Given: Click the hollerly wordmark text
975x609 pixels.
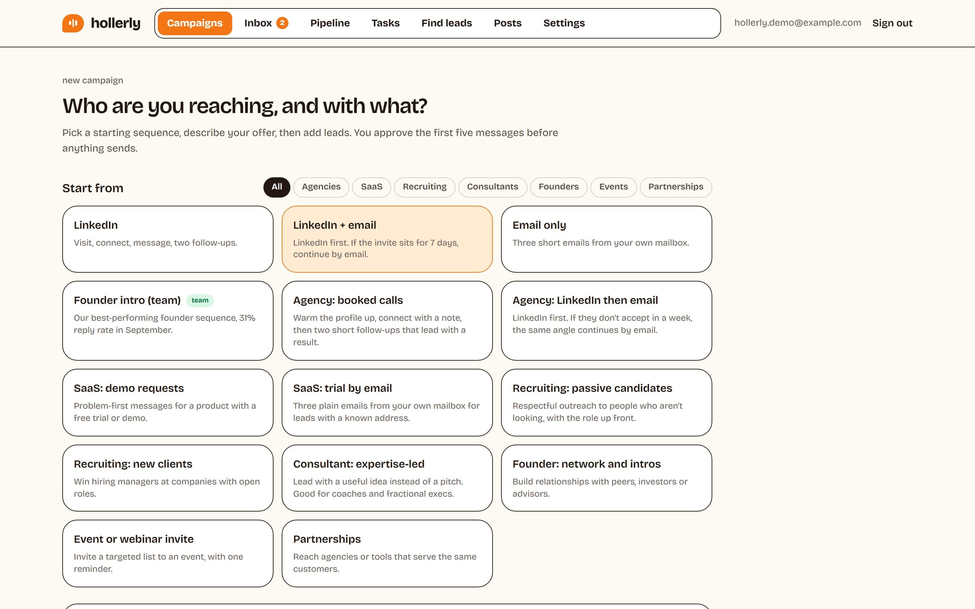Looking at the screenshot, I should (x=116, y=23).
